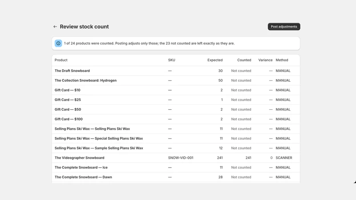Click the Counted column header
Screen dimensions: 356x200
click(244, 60)
